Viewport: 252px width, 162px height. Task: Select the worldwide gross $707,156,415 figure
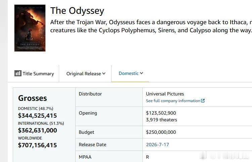tap(37, 145)
